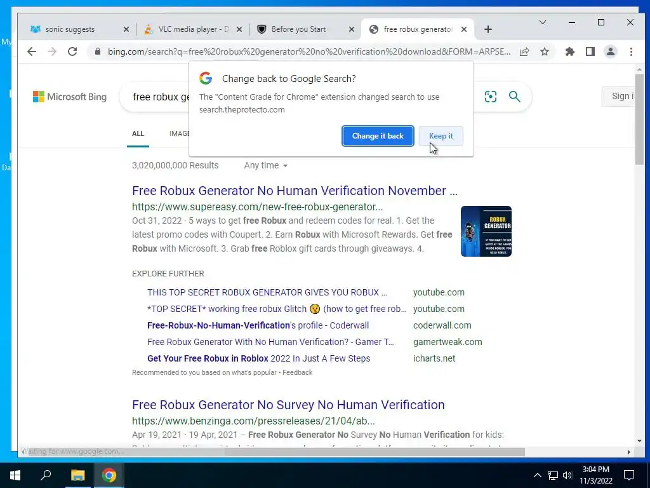The height and width of the screenshot is (488, 650).
Task: Close the VLC media player tab
Action: [x=239, y=29]
